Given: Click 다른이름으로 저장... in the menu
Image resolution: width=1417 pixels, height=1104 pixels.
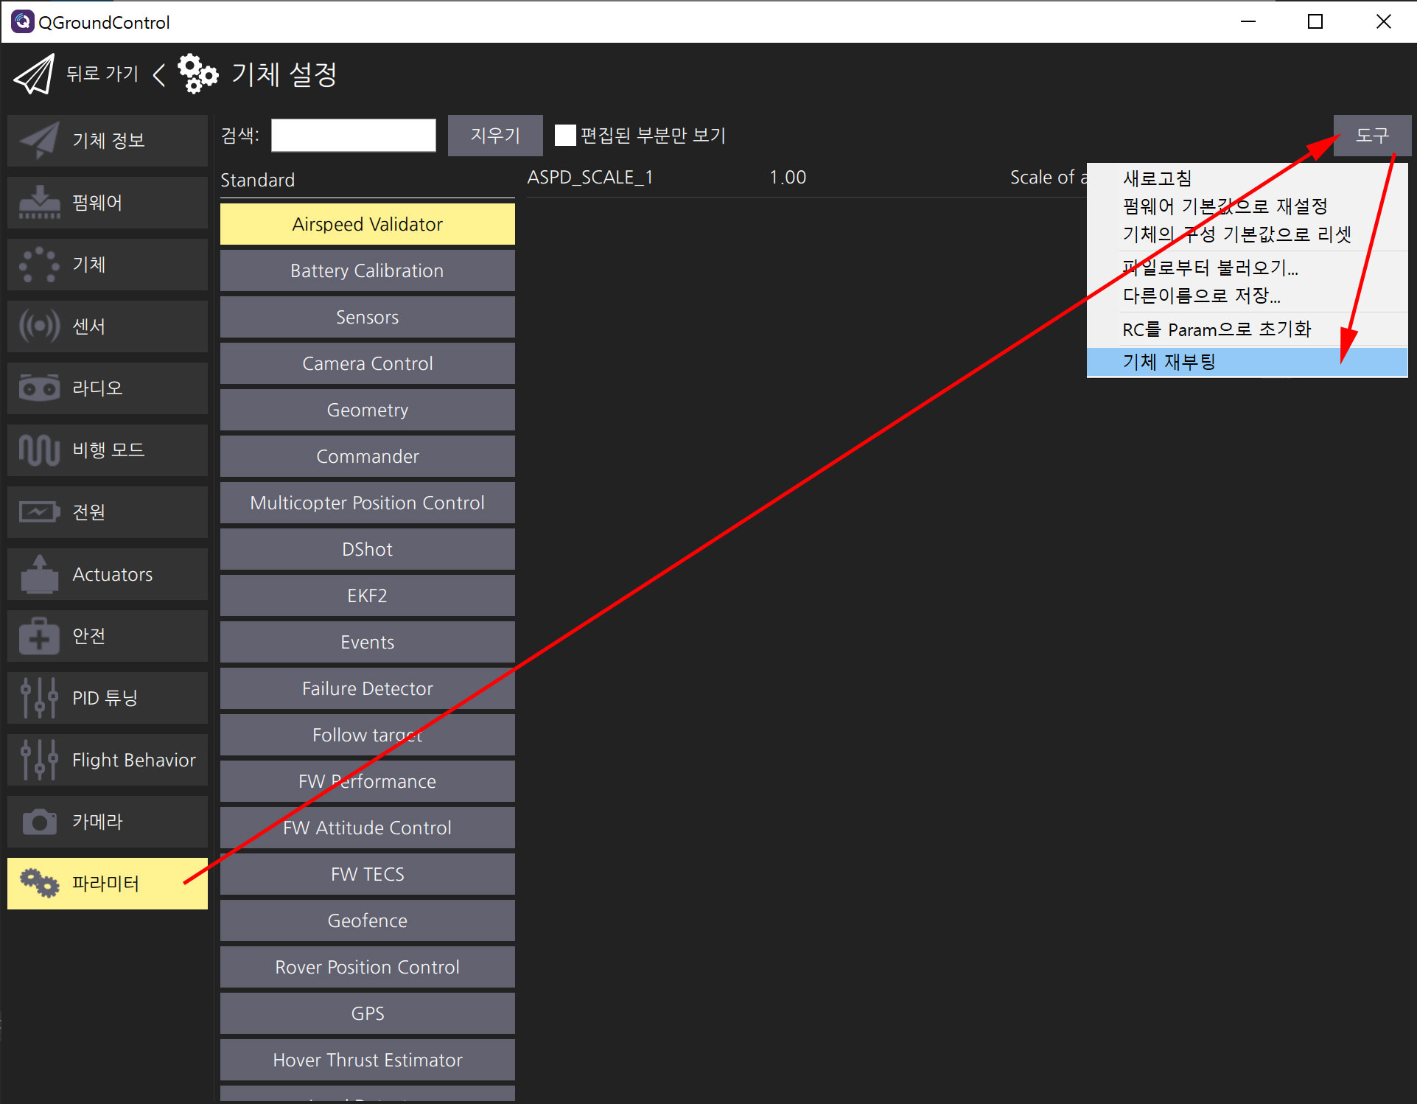Looking at the screenshot, I should [1201, 296].
